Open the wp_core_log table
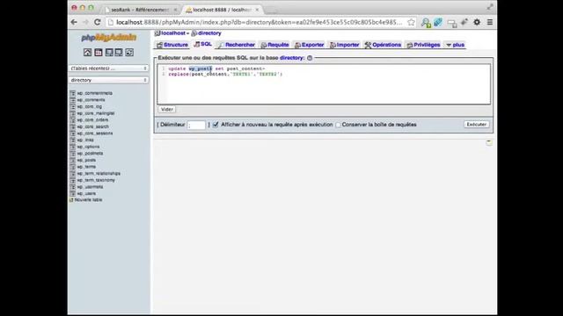This screenshot has height=316, width=563. (90, 107)
